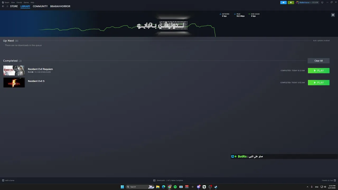The height and width of the screenshot is (190, 338).
Task: Click the Clear All button
Action: (x=318, y=61)
